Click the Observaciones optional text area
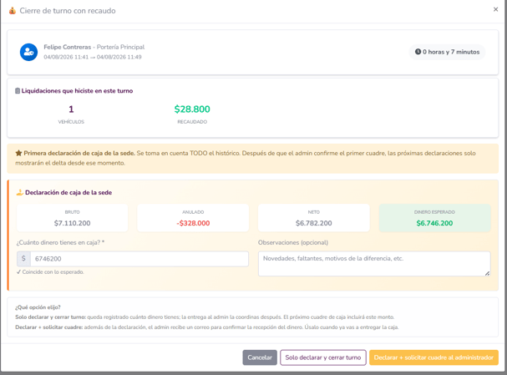The image size is (507, 375). [x=374, y=264]
